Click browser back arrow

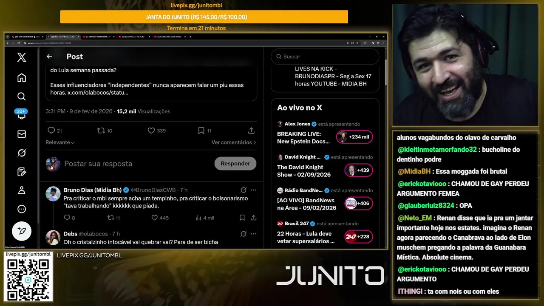tap(7, 43)
